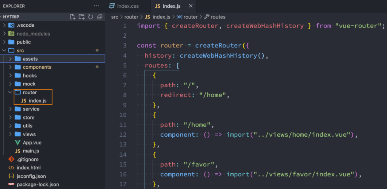This screenshot has height=189, width=387.
Task: Expand the utils folder chevron
Action: (x=10, y=126)
